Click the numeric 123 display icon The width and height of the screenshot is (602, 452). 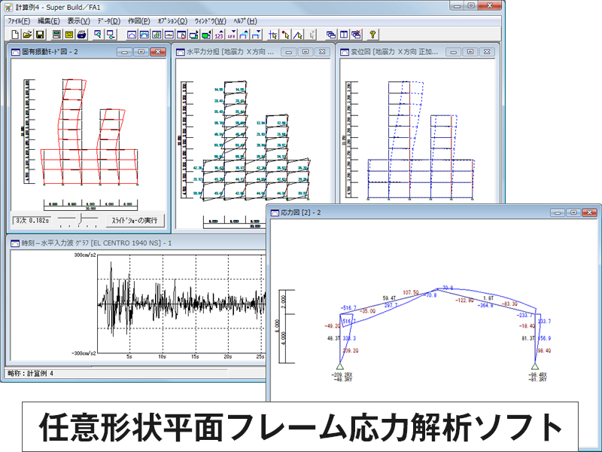click(x=219, y=35)
